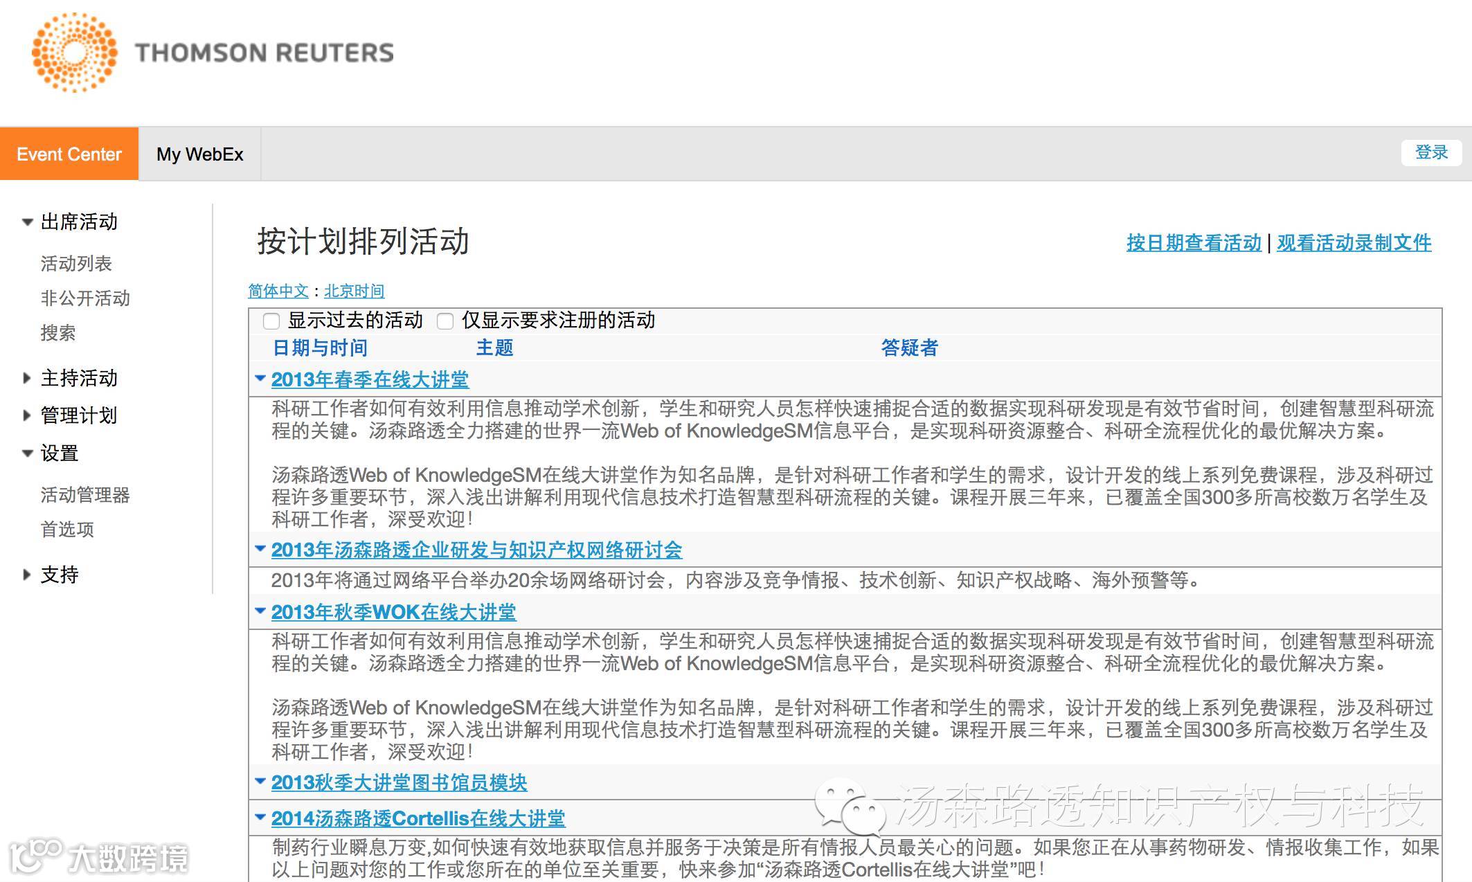1472x882 pixels.
Task: Collapse the 2013秋季大讲堂图书馆员模块 triangle icon
Action: pyautogui.click(x=260, y=782)
